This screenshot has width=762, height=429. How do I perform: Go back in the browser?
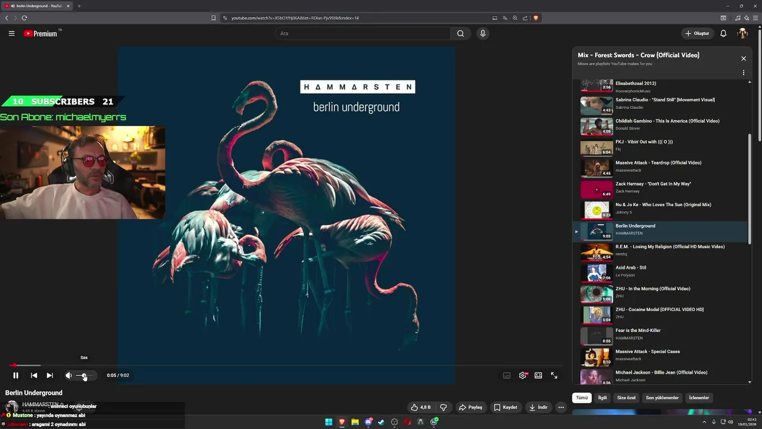coord(7,18)
